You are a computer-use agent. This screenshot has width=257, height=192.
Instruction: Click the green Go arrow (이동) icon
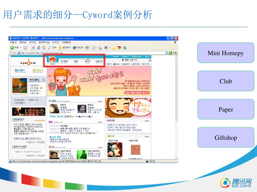[170, 53]
